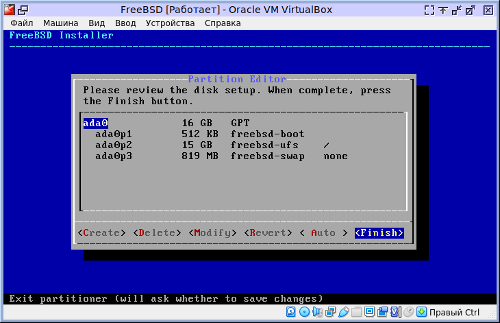Click the FreeBSD Installer heading
This screenshot has height=323, width=500.
pyautogui.click(x=61, y=36)
